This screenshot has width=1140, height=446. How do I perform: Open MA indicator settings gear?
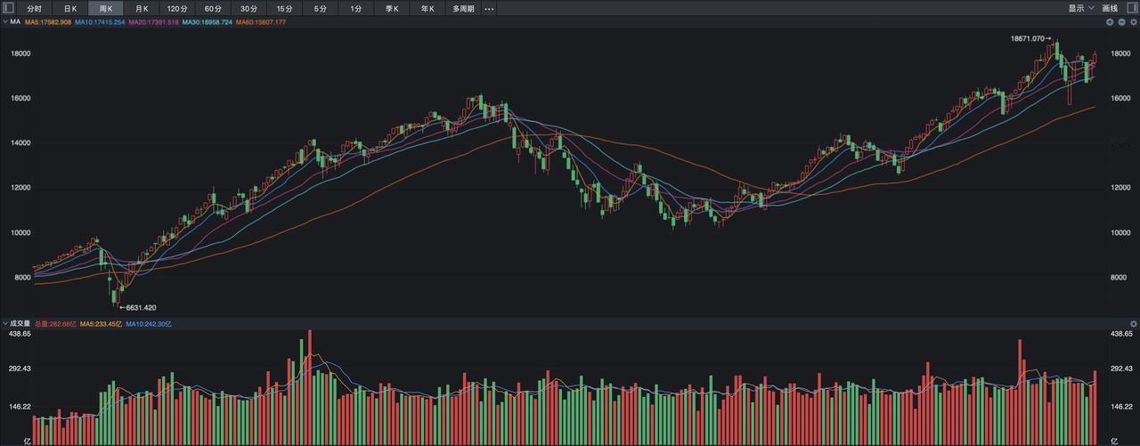pos(1133,21)
